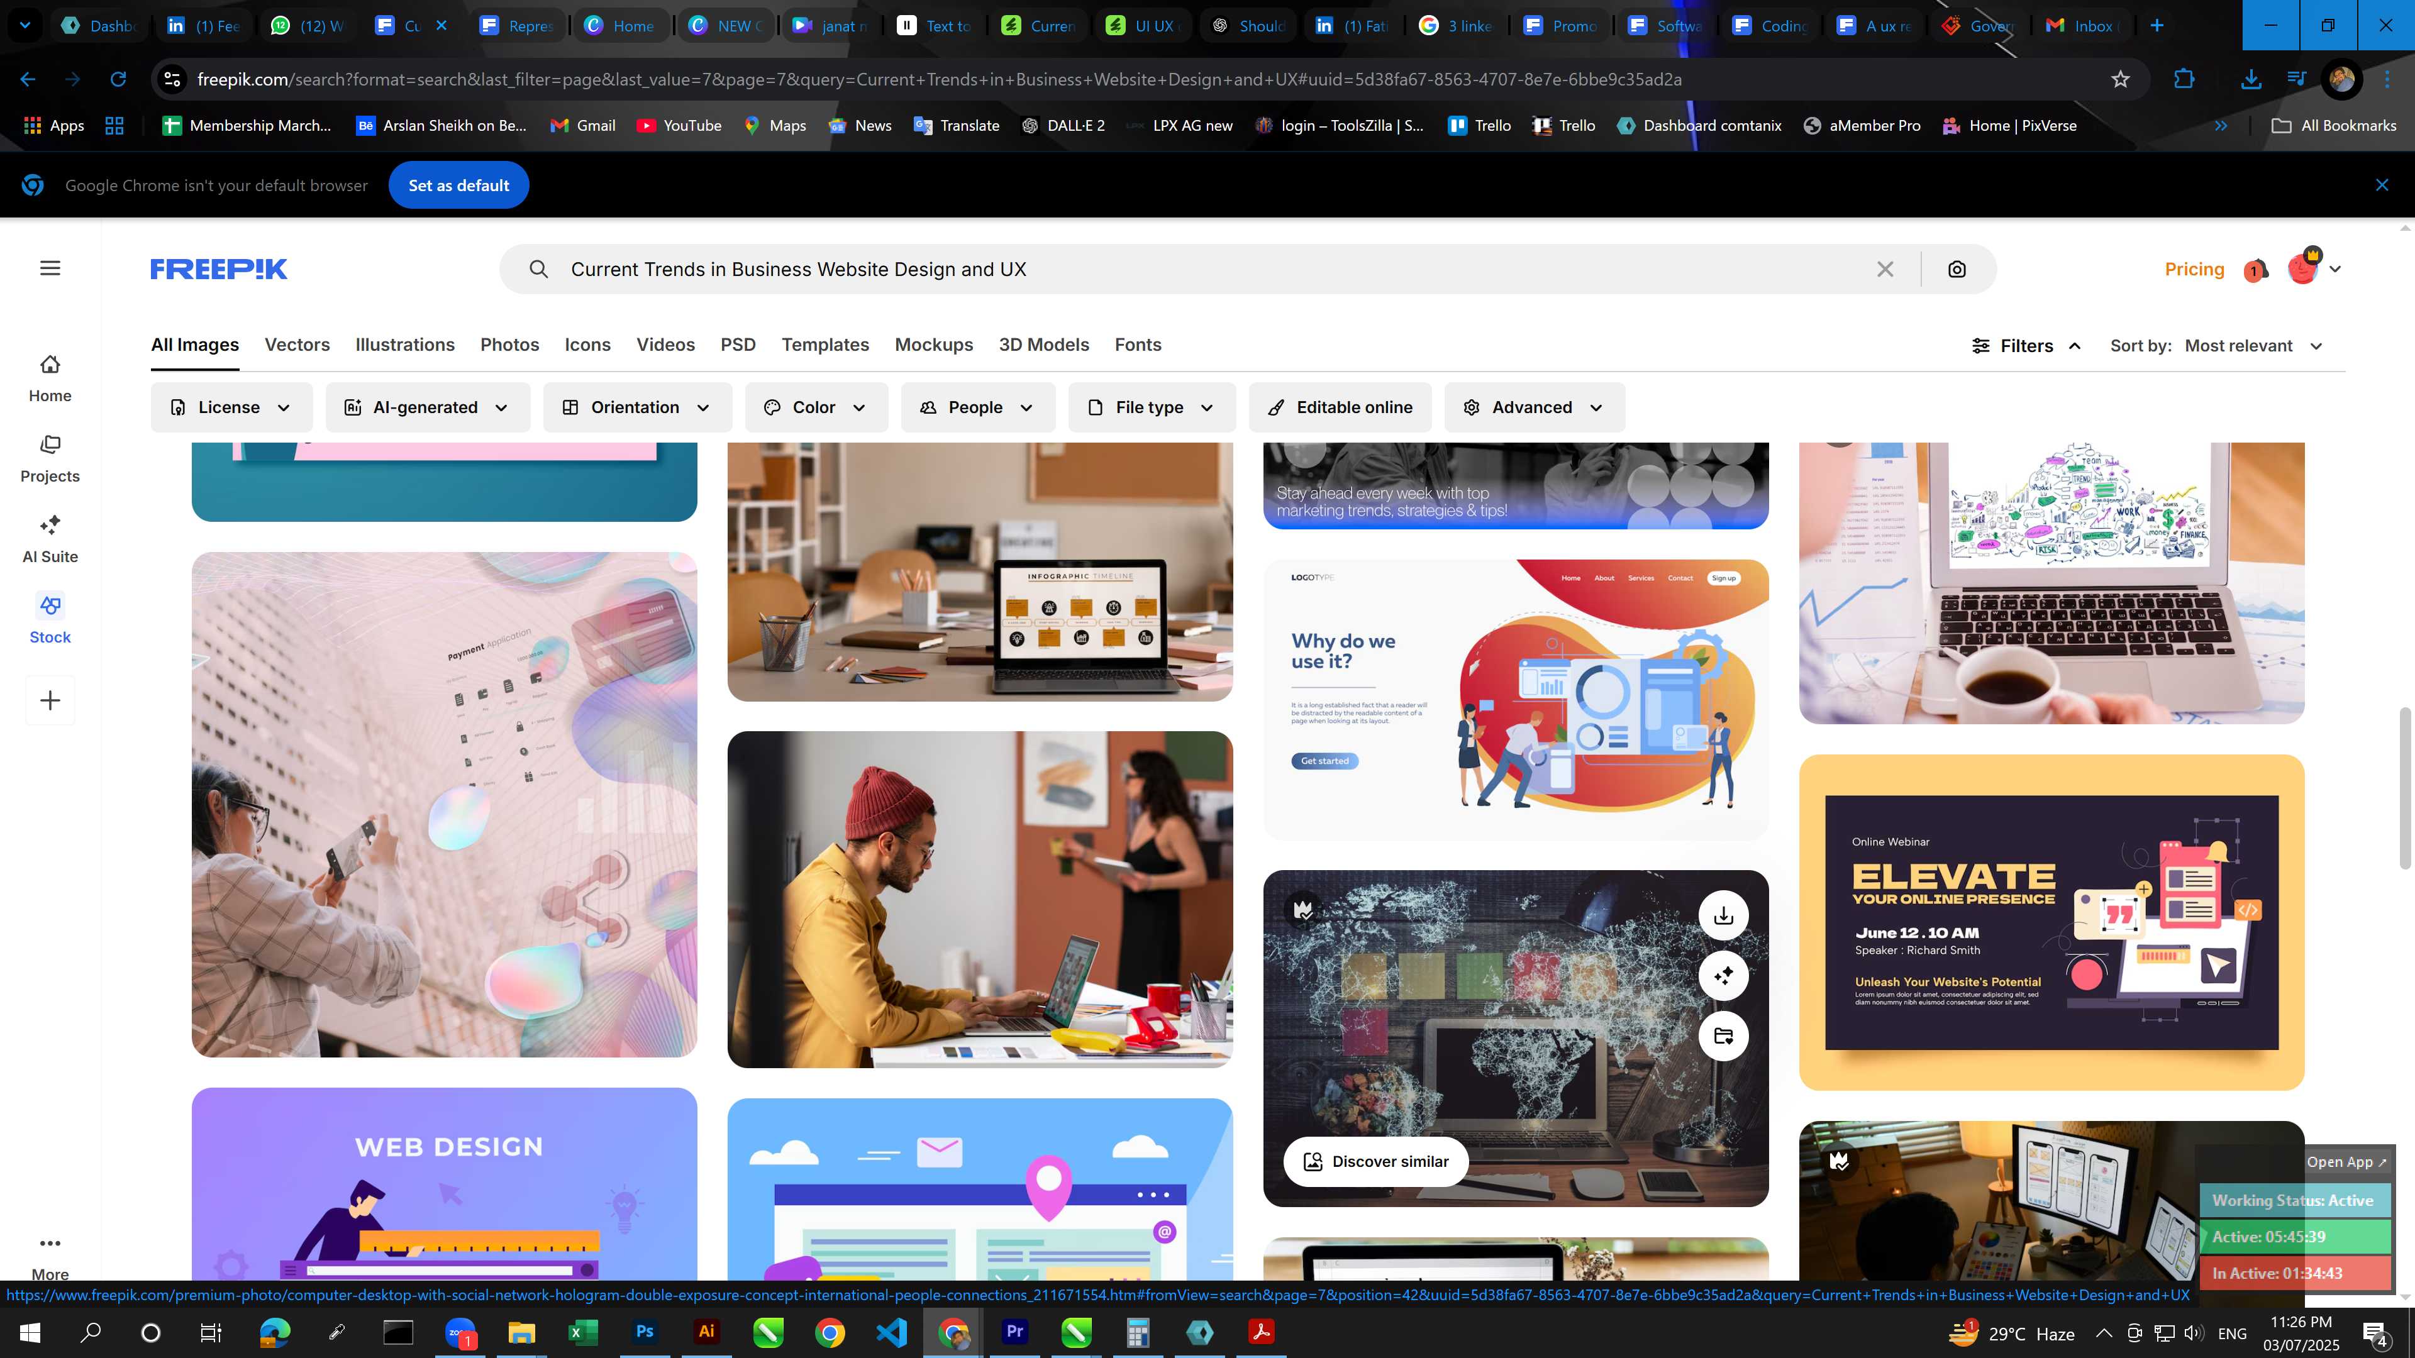
Task: Open the Pricing link
Action: click(x=2194, y=269)
